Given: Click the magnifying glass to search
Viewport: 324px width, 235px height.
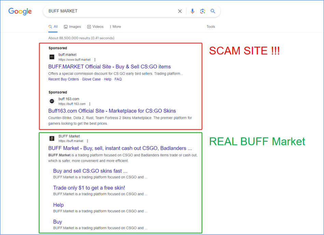Looking at the screenshot, I should coord(213,11).
